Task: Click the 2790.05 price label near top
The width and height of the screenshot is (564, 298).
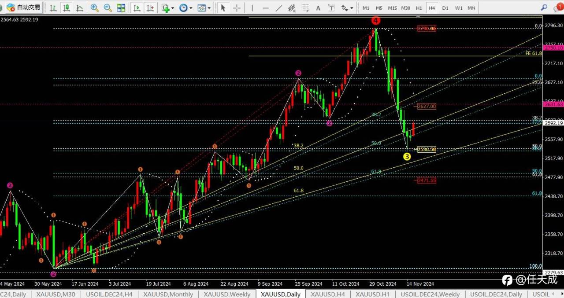Action: pyautogui.click(x=426, y=28)
